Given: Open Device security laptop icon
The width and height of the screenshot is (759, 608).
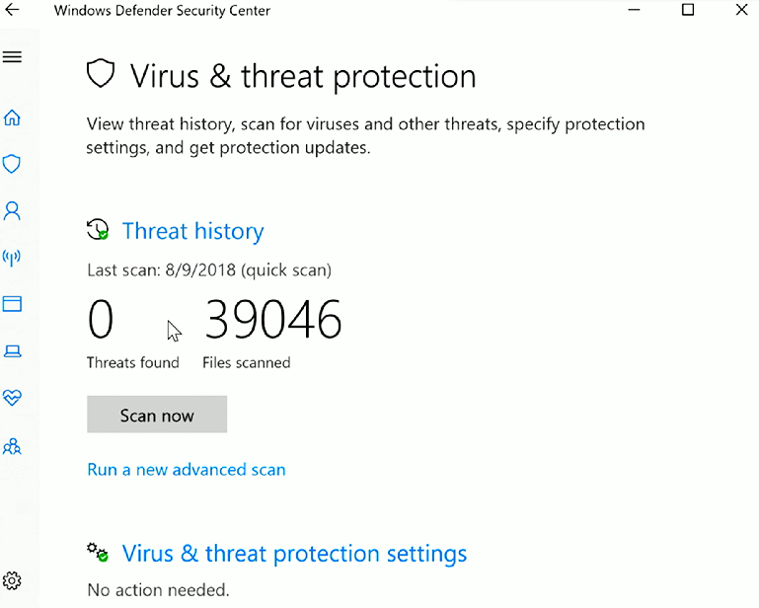Looking at the screenshot, I should [12, 351].
